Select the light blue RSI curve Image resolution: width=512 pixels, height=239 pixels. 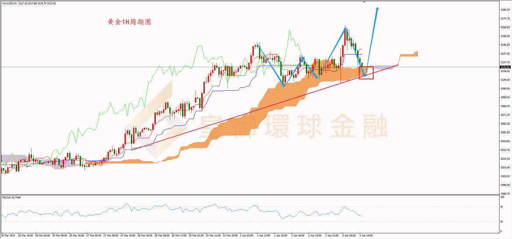pyautogui.click(x=181, y=212)
